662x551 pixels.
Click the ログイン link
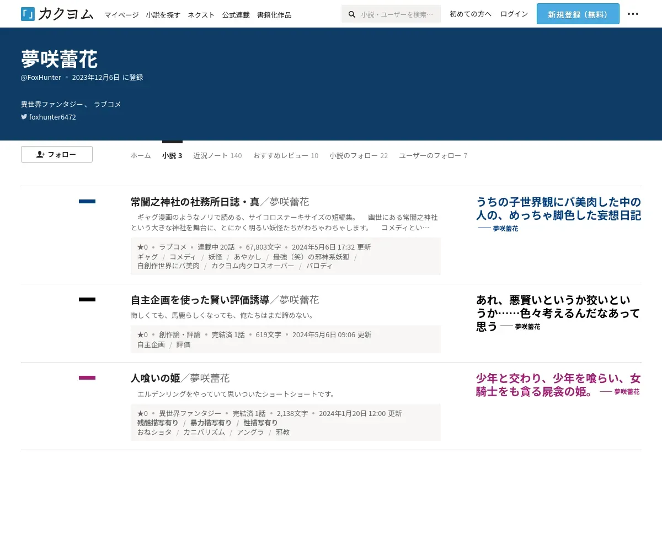coord(514,14)
